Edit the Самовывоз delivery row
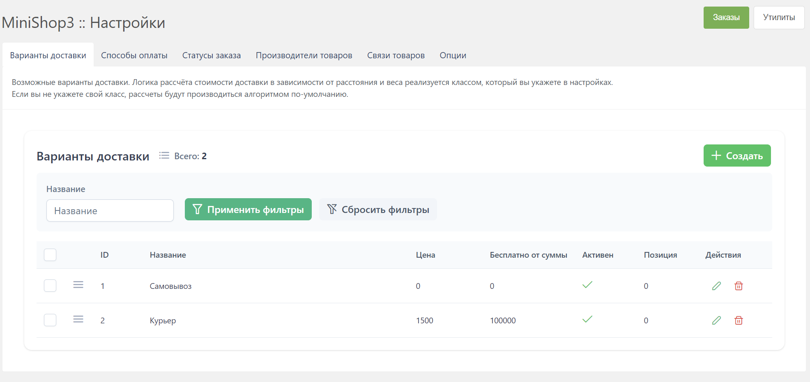Image resolution: width=810 pixels, height=382 pixels. pos(716,286)
